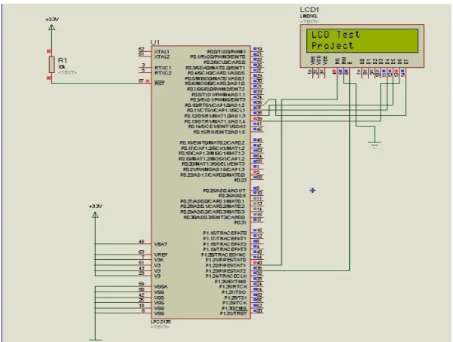This screenshot has width=453, height=342.
Task: Click the <TEXT> placeholder under R1
Action: click(67, 72)
